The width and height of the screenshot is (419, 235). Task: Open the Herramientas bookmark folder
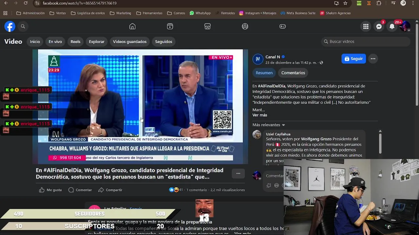tap(149, 13)
